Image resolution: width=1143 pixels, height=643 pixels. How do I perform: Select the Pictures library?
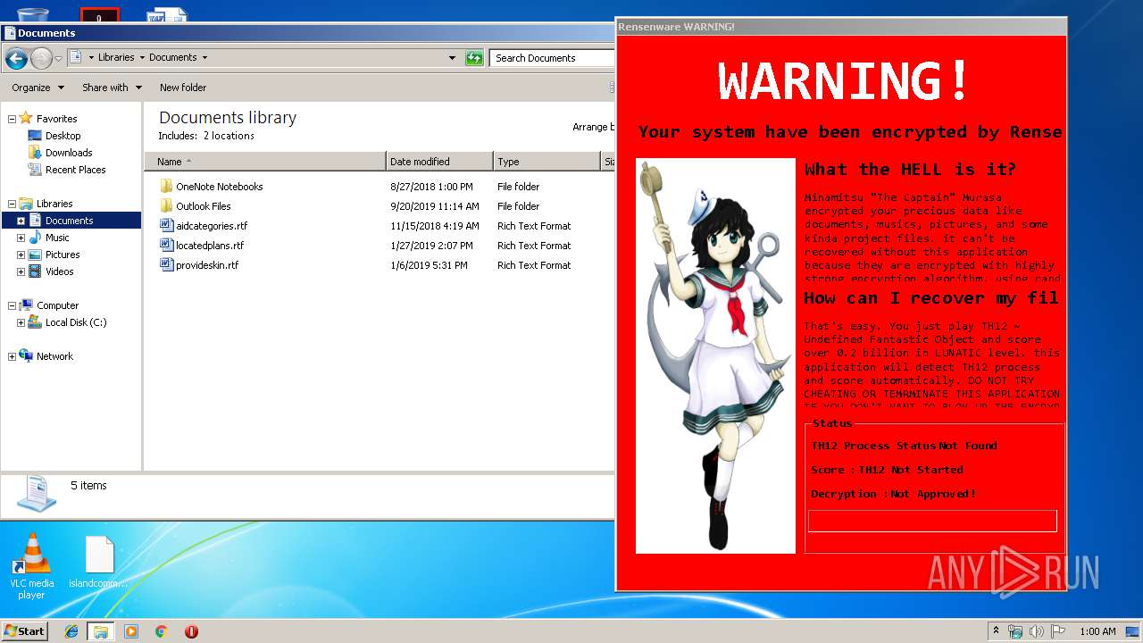63,255
